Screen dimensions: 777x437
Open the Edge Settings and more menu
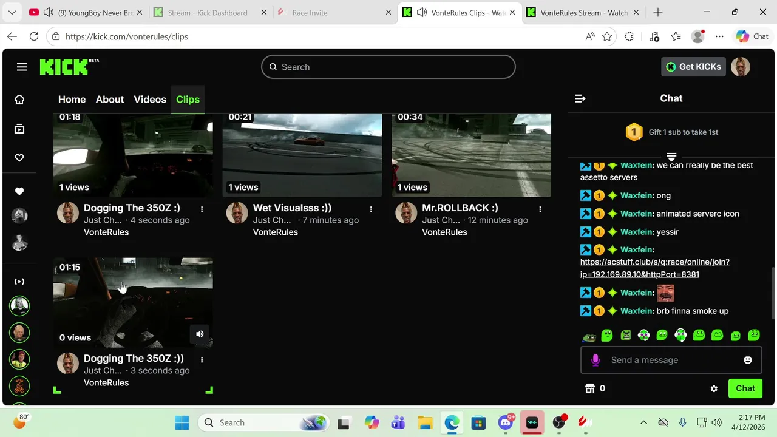tap(719, 36)
